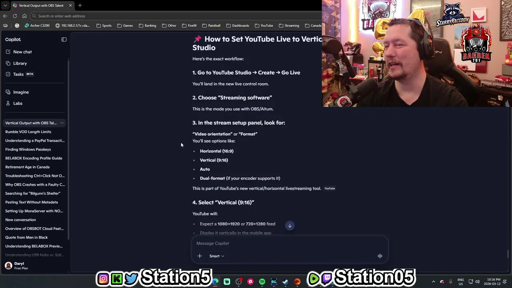Open Daryl Free Plan account menu
This screenshot has height=288, width=512.
coord(34,266)
